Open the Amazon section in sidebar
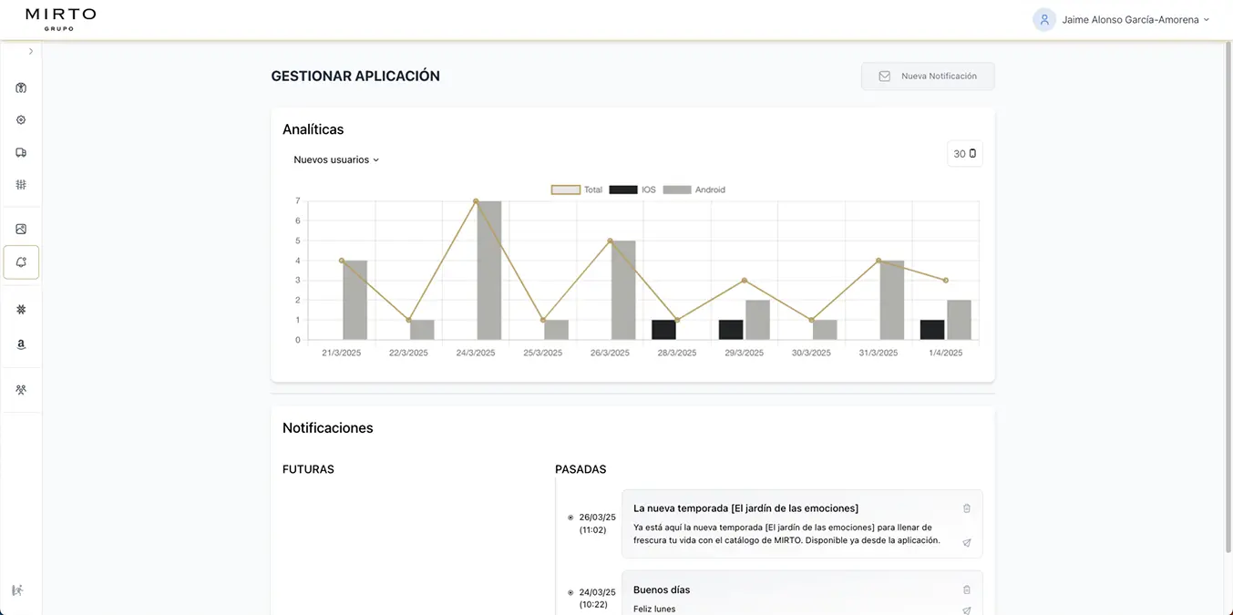This screenshot has width=1233, height=615. (x=21, y=344)
